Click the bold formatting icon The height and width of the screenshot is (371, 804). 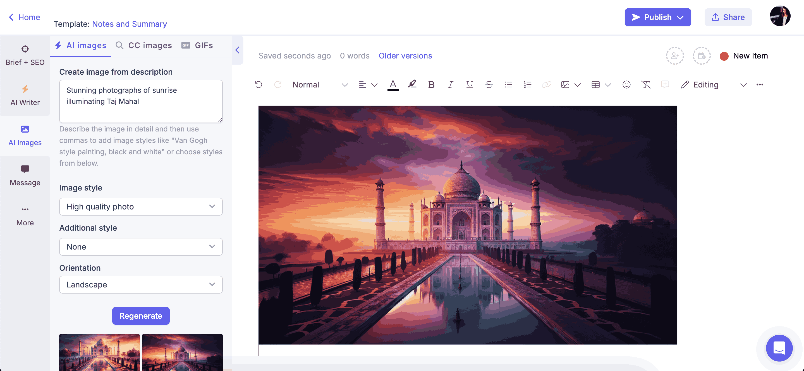(431, 84)
